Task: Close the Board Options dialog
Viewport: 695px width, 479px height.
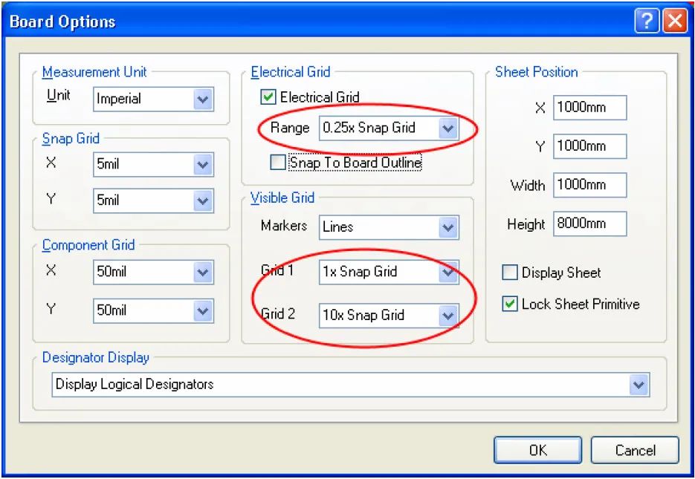Action: 675,22
